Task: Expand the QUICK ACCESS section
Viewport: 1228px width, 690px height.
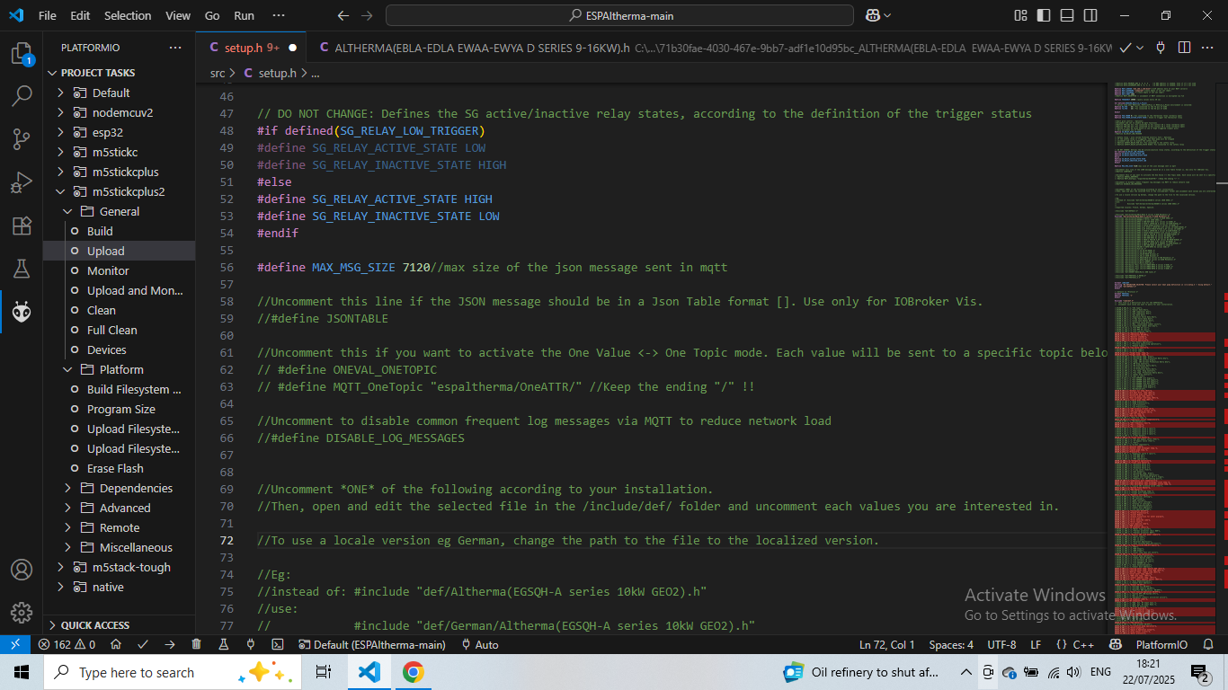Action: point(94,624)
